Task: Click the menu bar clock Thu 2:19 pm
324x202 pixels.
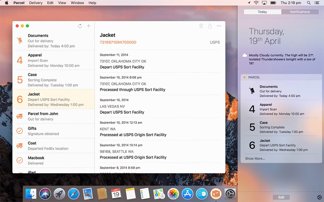Action: pyautogui.click(x=291, y=3)
